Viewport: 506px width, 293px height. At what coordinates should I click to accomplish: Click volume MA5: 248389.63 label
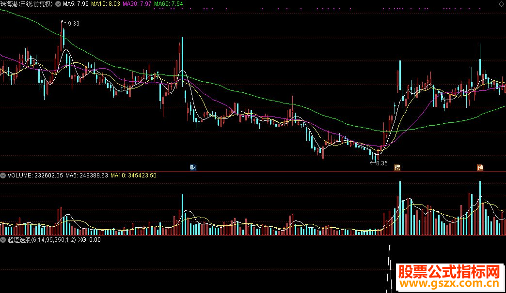(x=86, y=176)
